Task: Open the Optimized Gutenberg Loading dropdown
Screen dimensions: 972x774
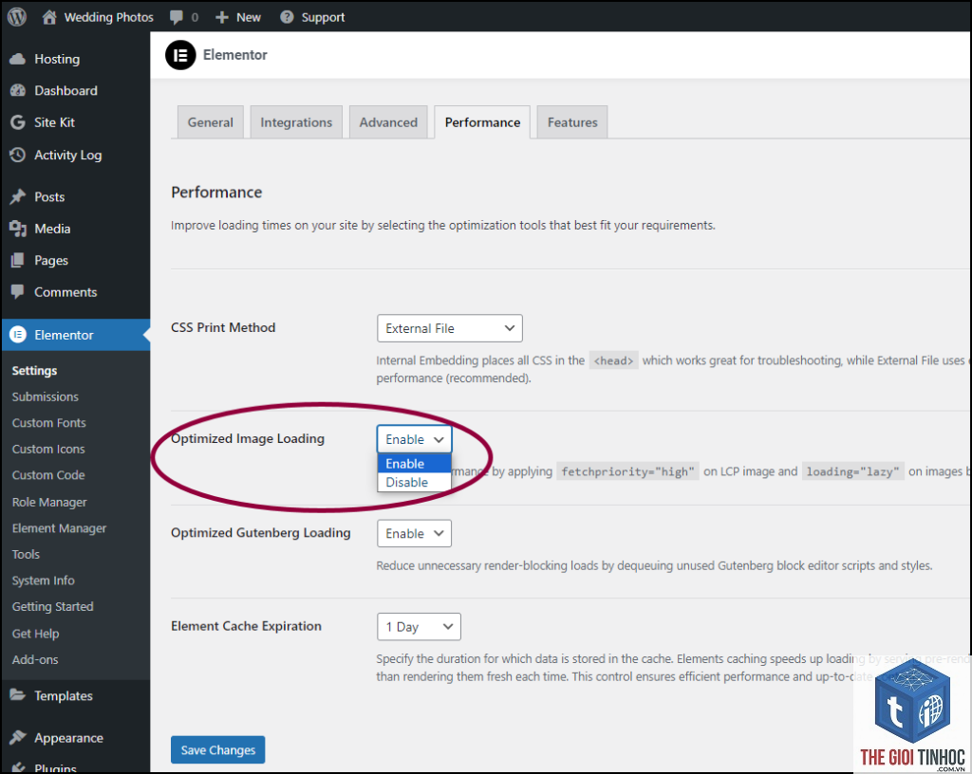Action: 414,533
